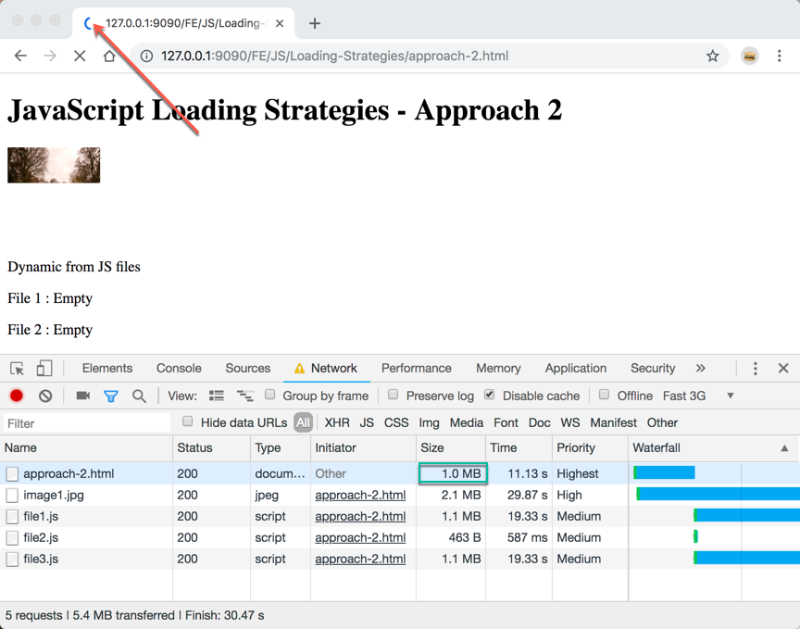Toggle the network filter funnel
Image resolution: width=800 pixels, height=629 pixels.
[x=111, y=396]
